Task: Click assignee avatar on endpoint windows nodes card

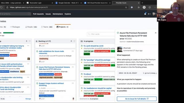Action: [28, 59]
